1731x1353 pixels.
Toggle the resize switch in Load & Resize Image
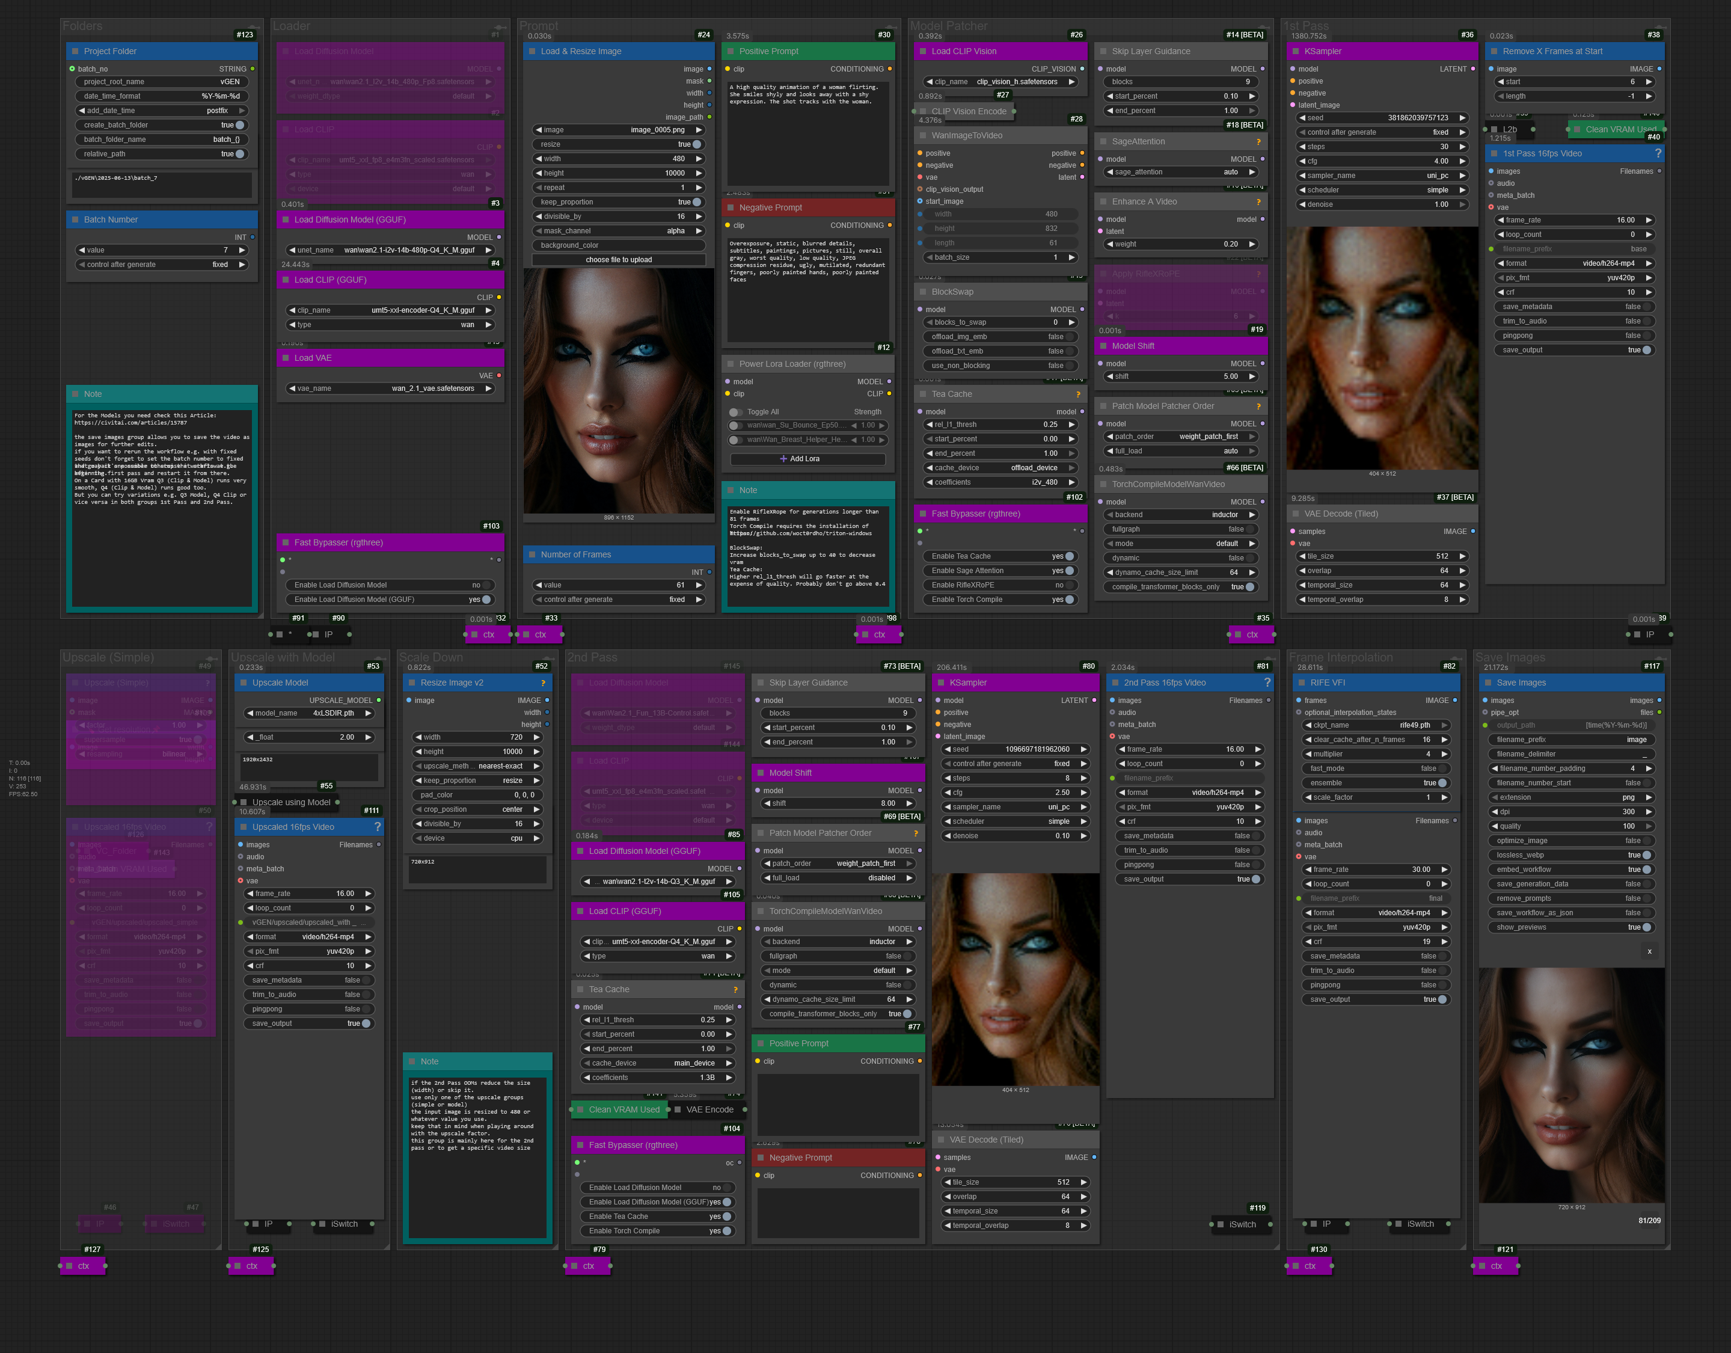[619, 144]
